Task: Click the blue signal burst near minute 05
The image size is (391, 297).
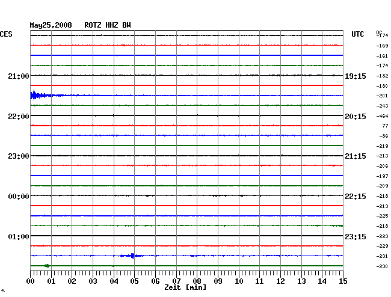Action: coord(132,256)
